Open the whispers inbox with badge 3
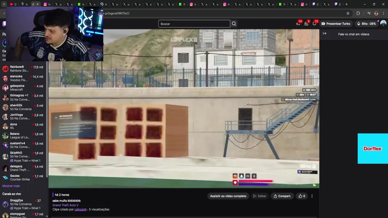Screen dimensions: 388x218 (x=306, y=24)
